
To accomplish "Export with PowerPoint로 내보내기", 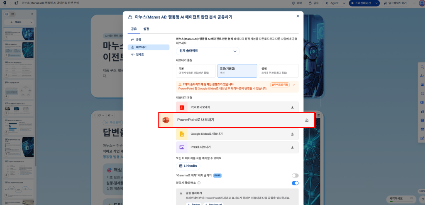I will pyautogui.click(x=236, y=120).
